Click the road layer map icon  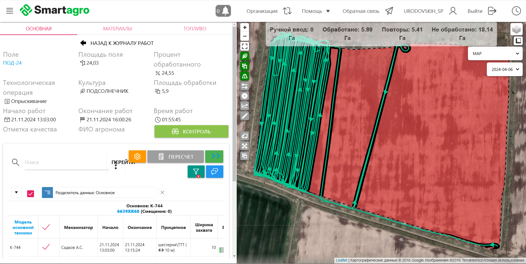tap(245, 76)
